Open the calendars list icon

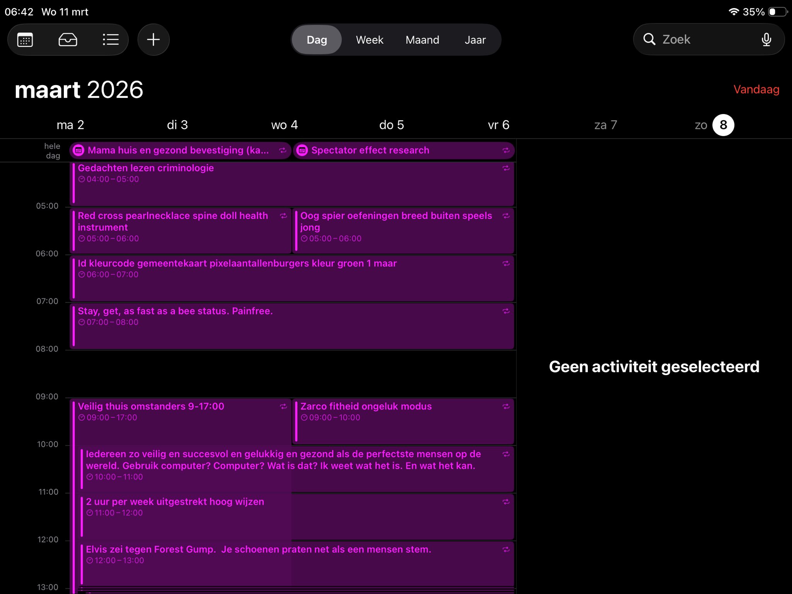click(x=25, y=40)
